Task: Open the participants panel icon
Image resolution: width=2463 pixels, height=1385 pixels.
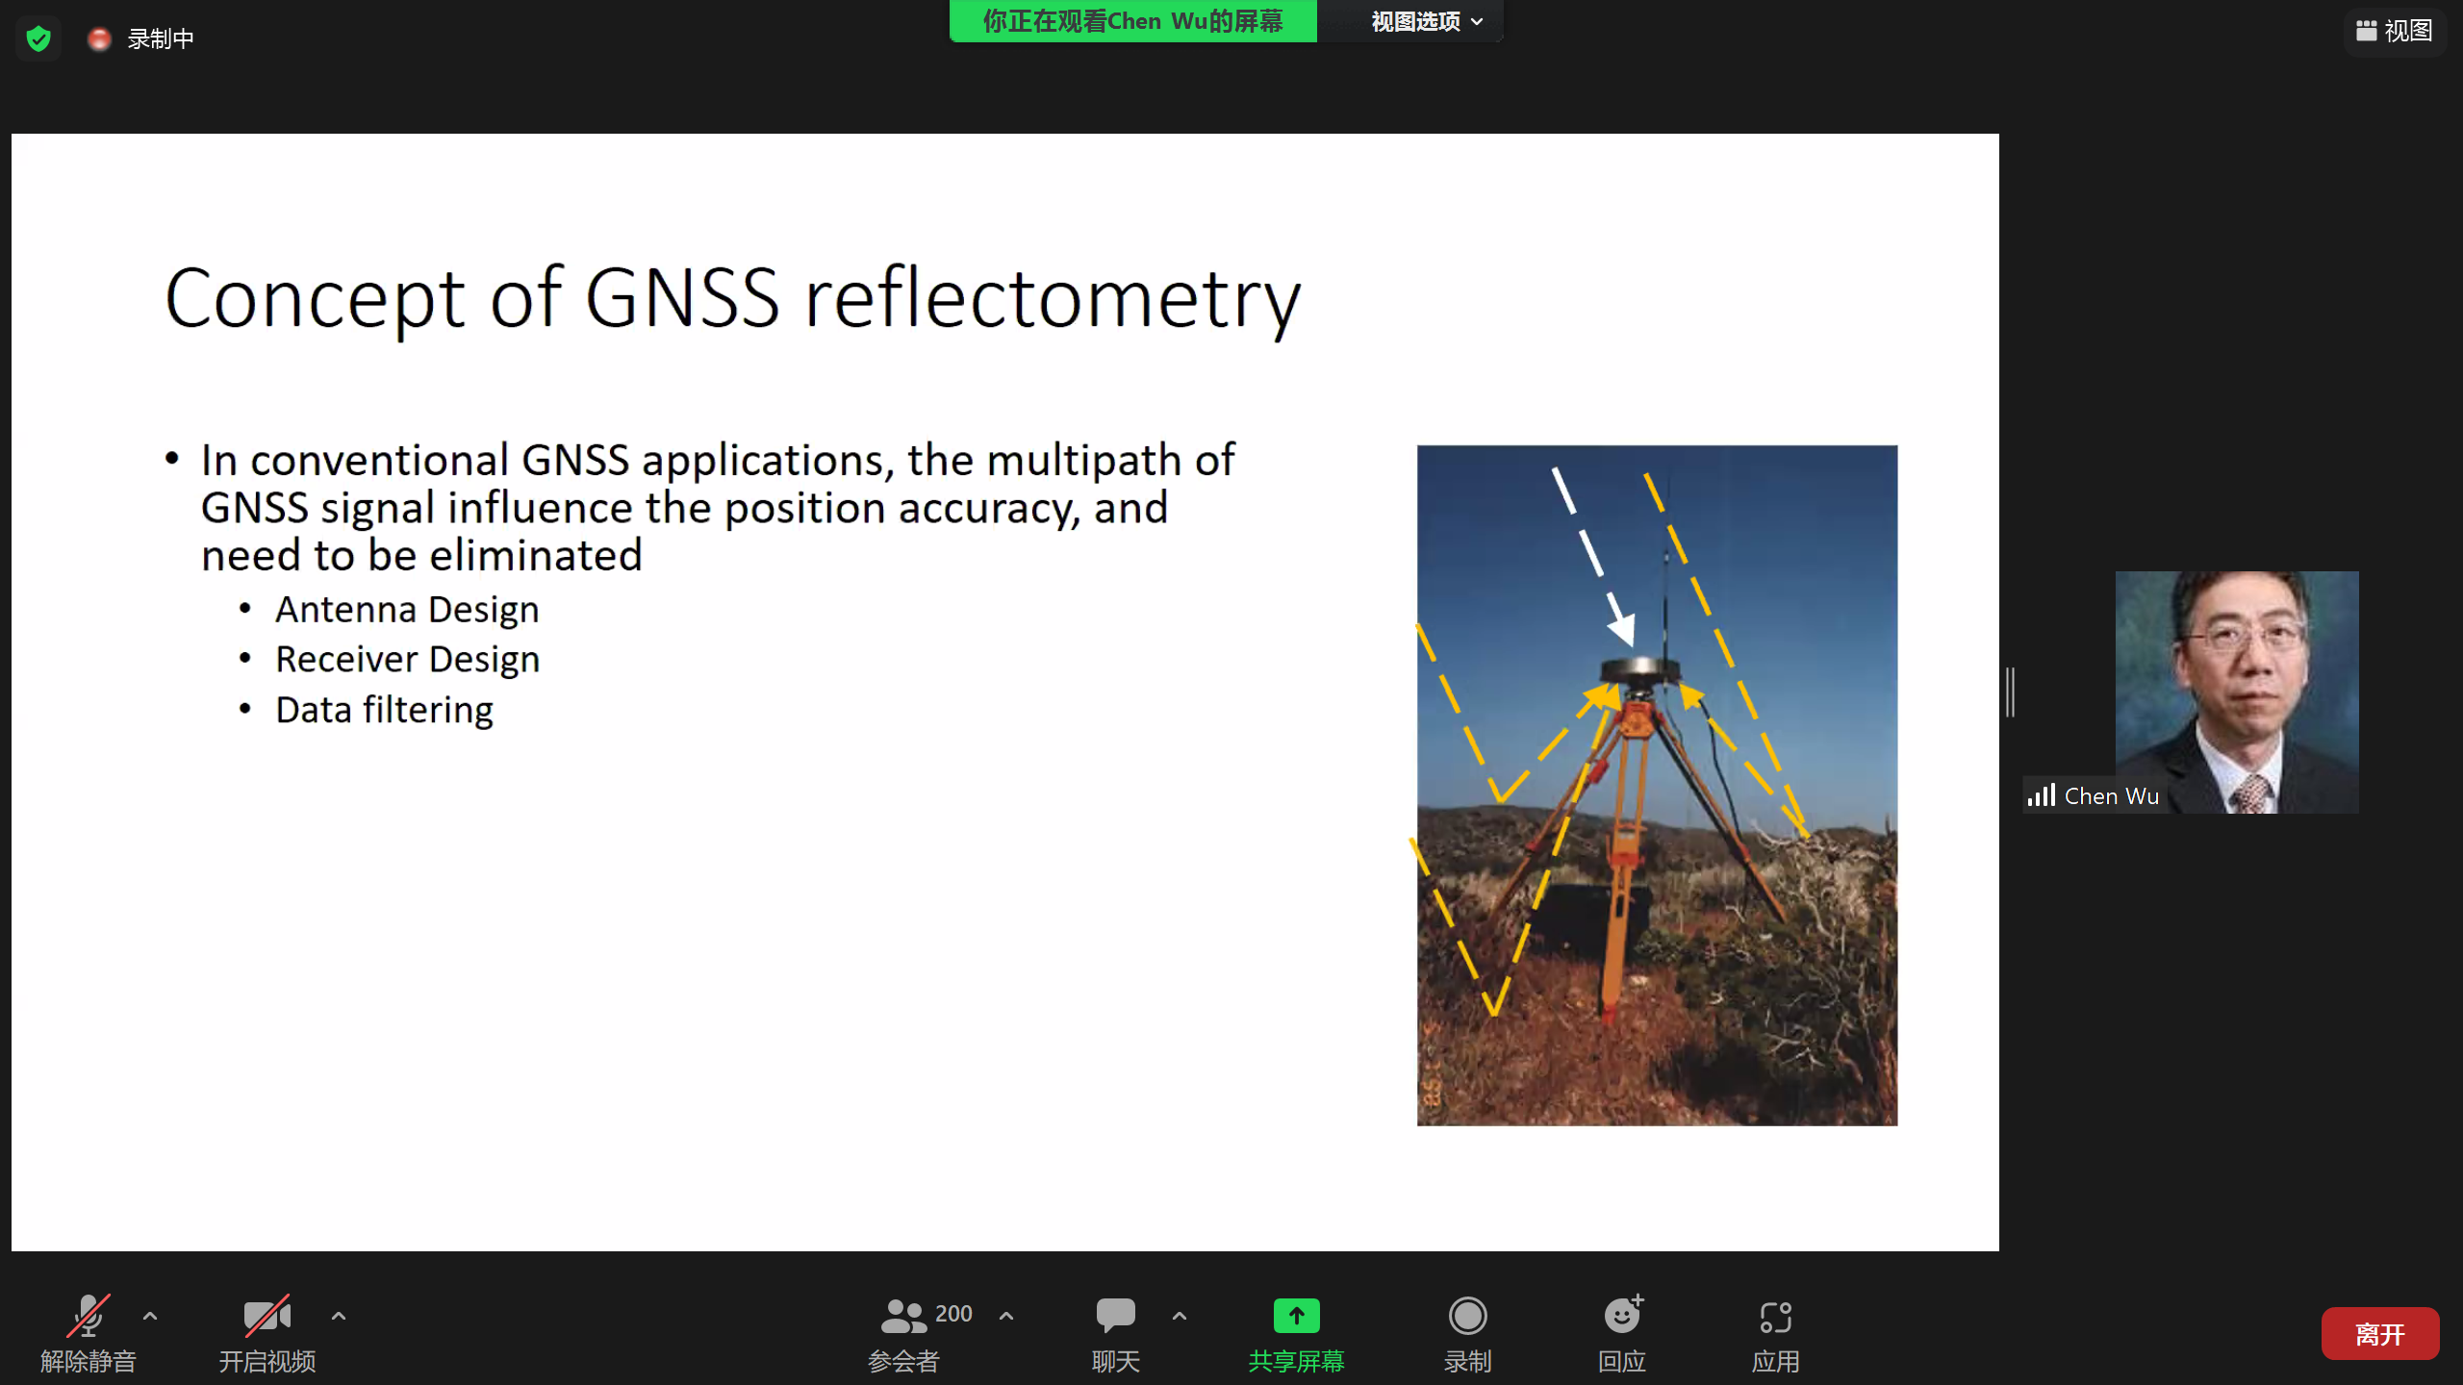Action: [x=902, y=1317]
